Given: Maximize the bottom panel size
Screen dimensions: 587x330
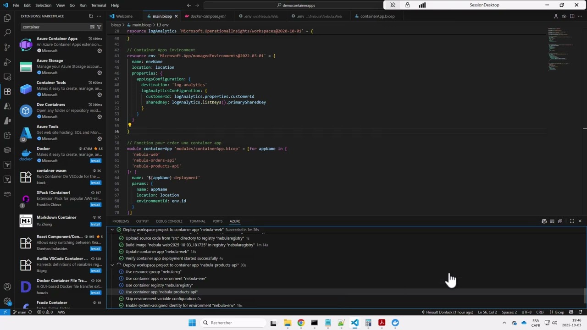Looking at the screenshot, I should coord(572,221).
